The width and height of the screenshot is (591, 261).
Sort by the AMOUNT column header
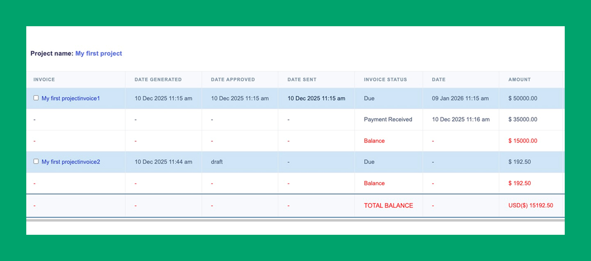520,79
